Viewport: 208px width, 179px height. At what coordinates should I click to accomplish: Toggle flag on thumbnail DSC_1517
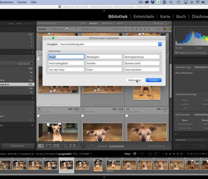tap(127, 116)
